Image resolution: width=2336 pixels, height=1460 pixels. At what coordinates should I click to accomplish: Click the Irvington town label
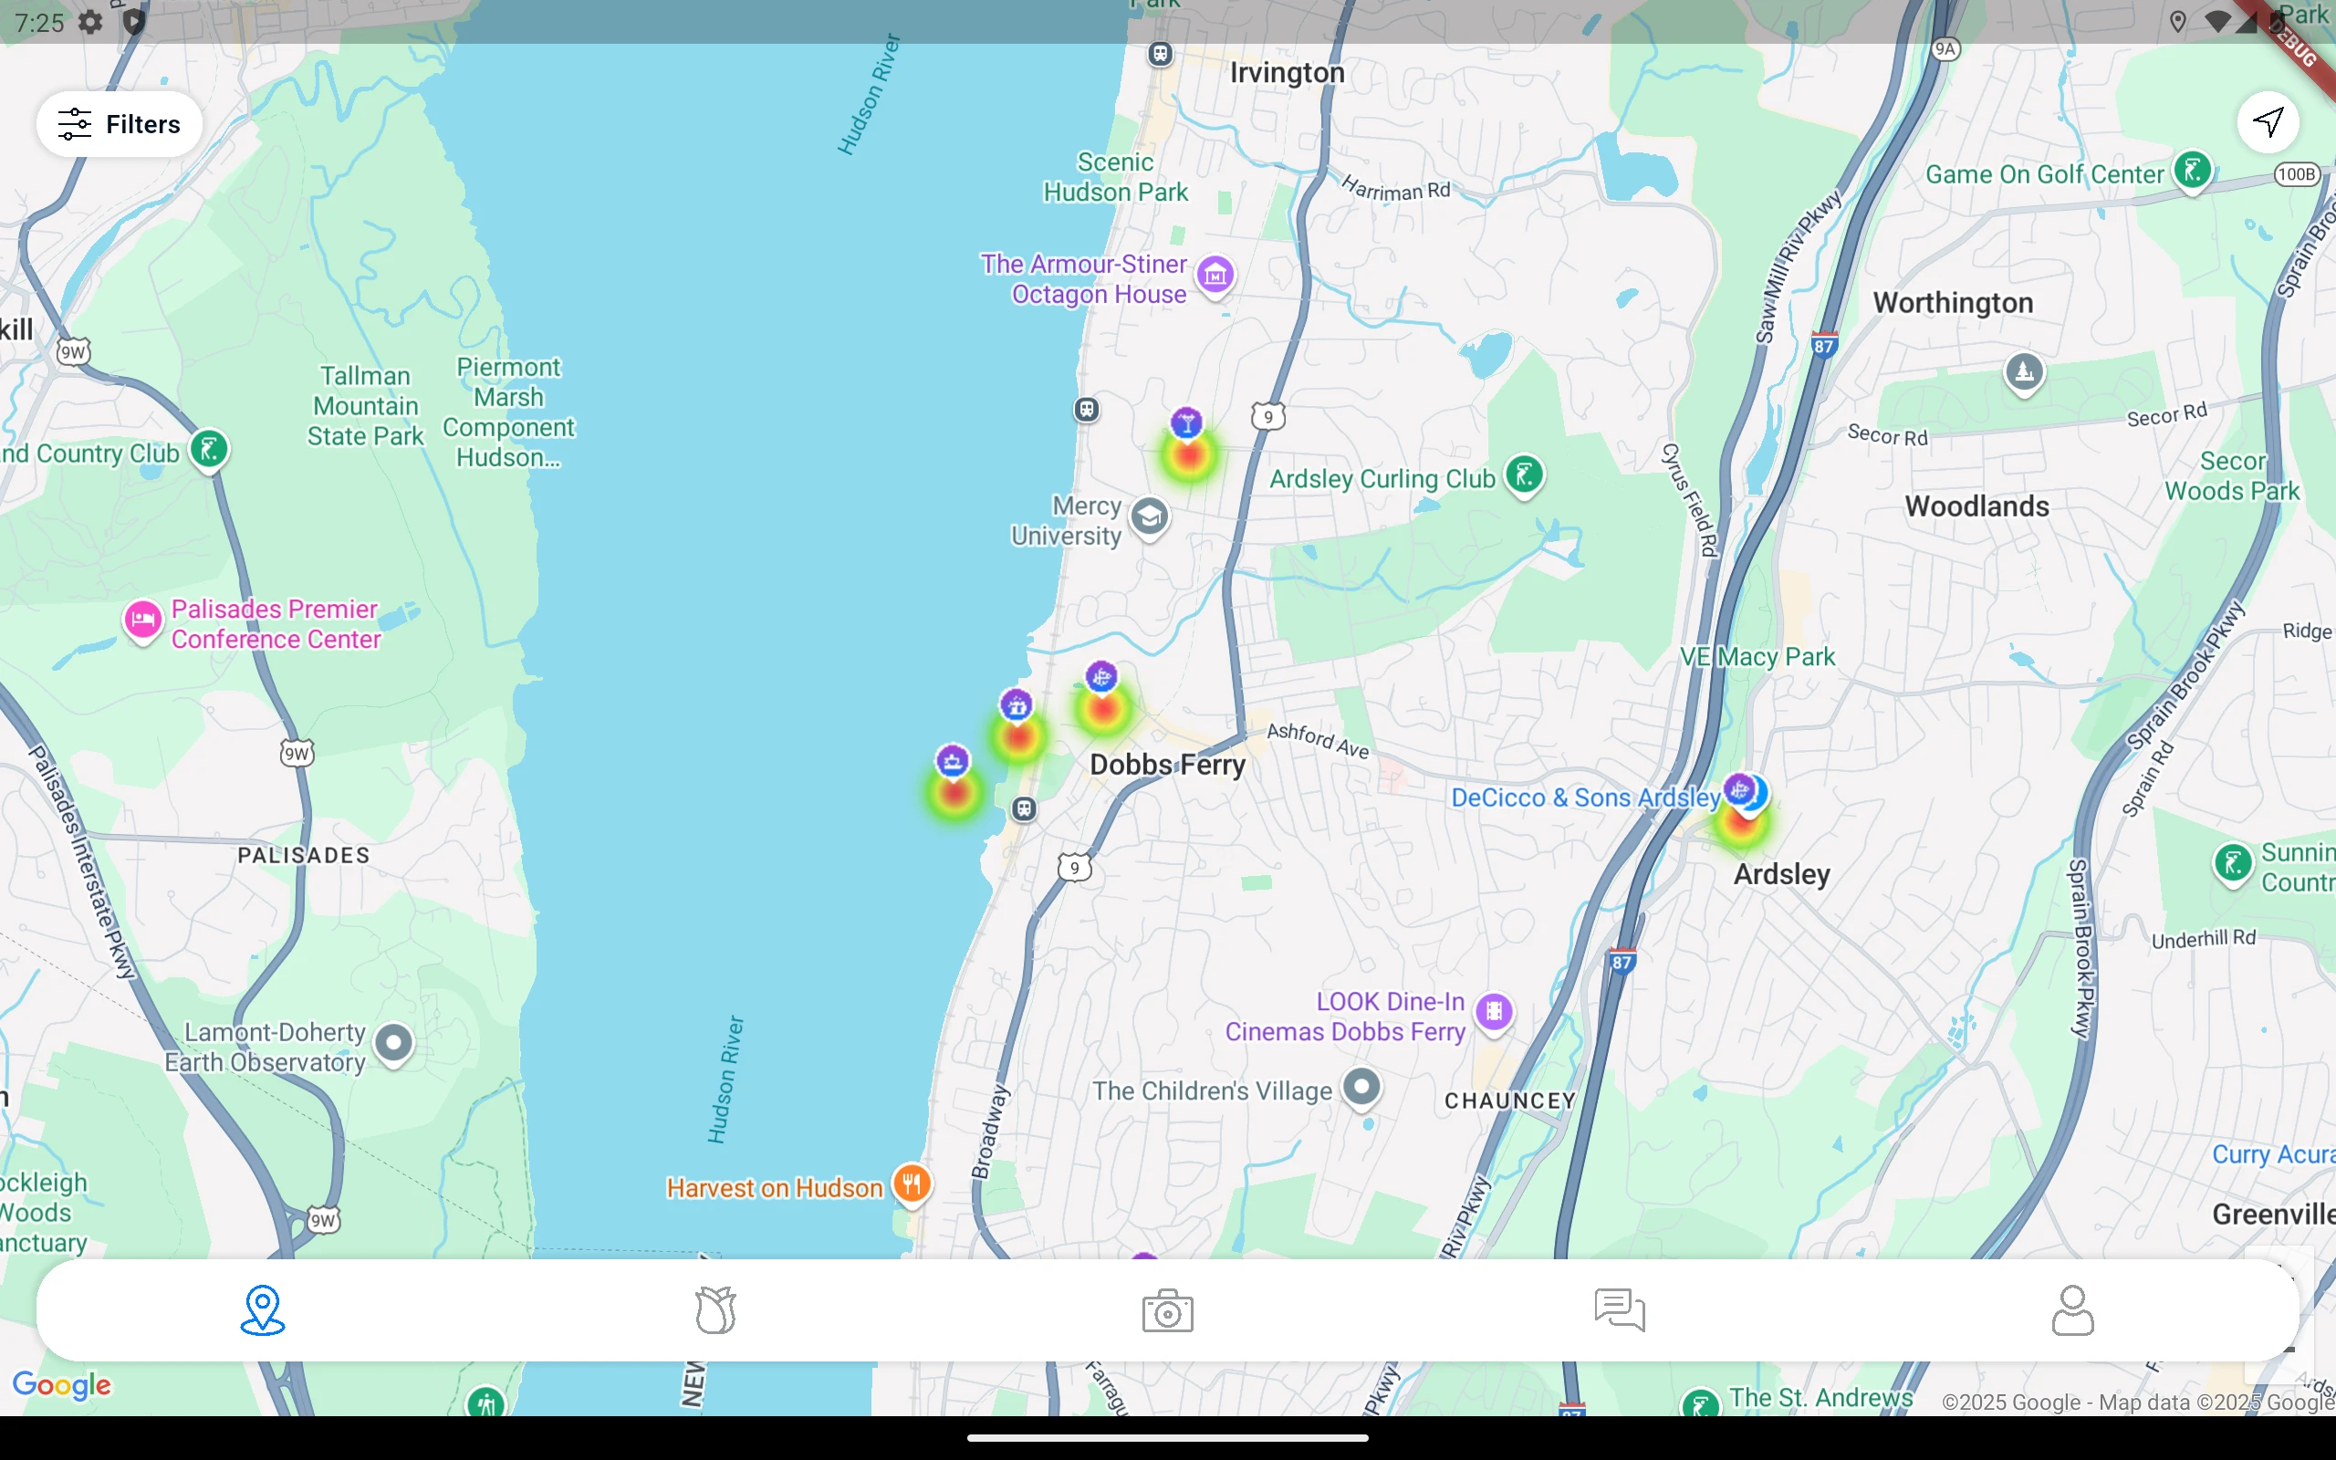(1287, 73)
